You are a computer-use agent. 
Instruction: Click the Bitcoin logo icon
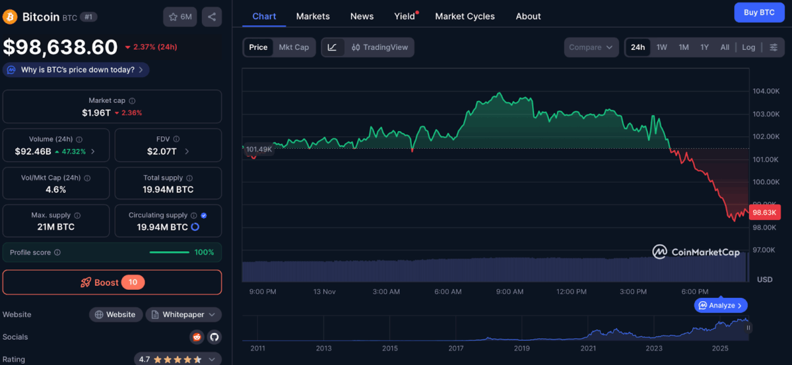(x=11, y=16)
